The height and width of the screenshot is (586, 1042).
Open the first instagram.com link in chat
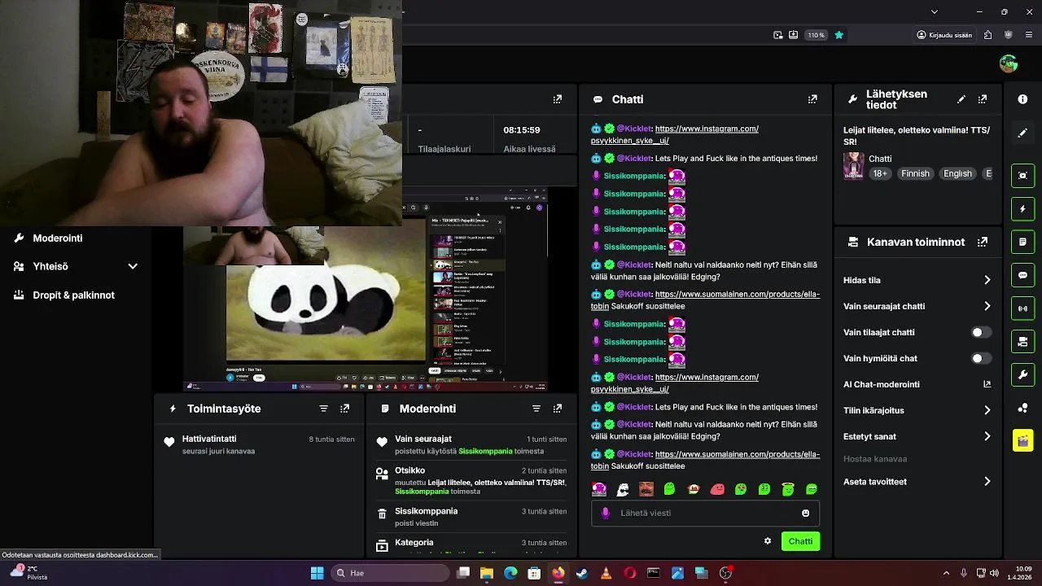(x=707, y=129)
